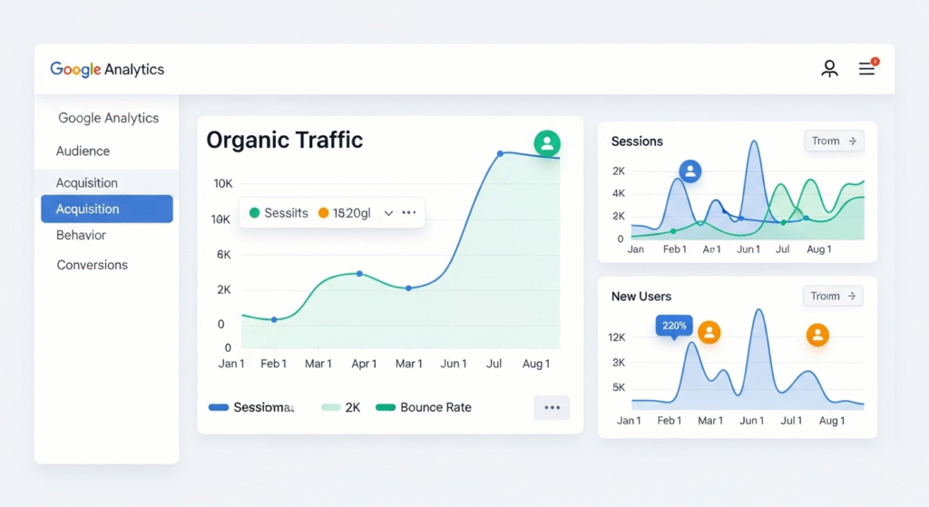Expand the chevron dropdown in chart tooltip

pos(388,213)
